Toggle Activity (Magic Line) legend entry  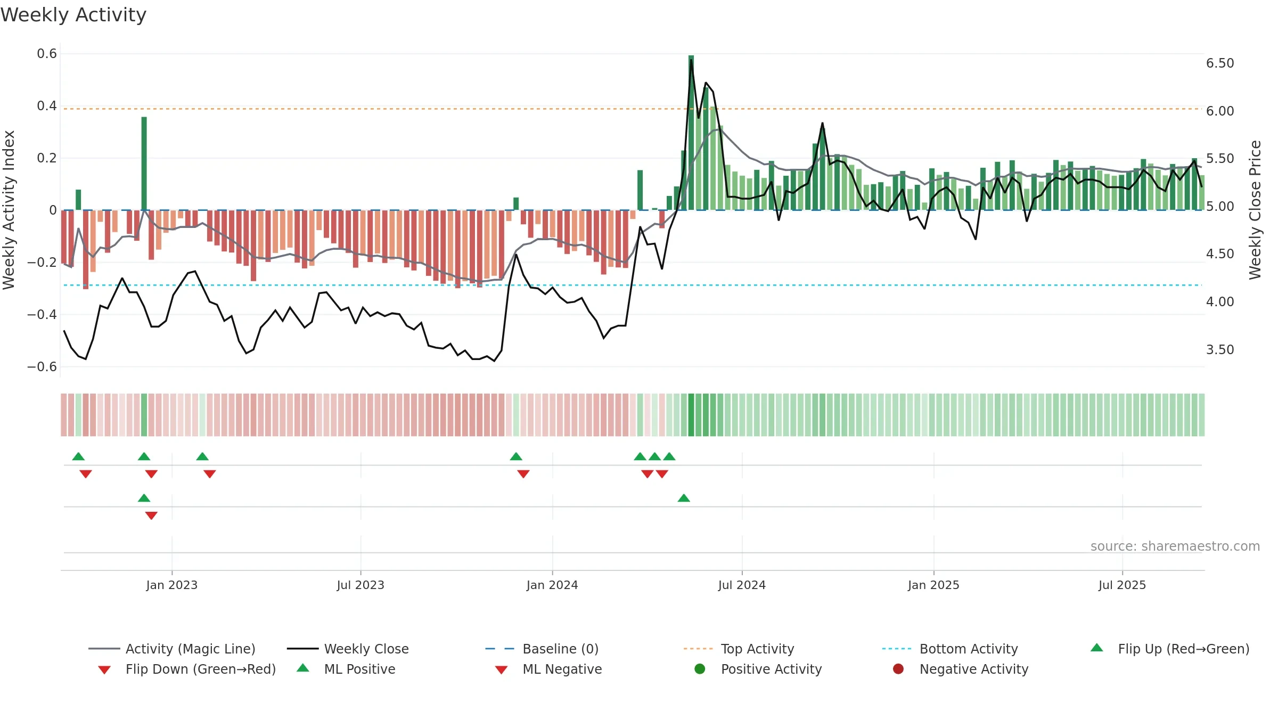(172, 649)
